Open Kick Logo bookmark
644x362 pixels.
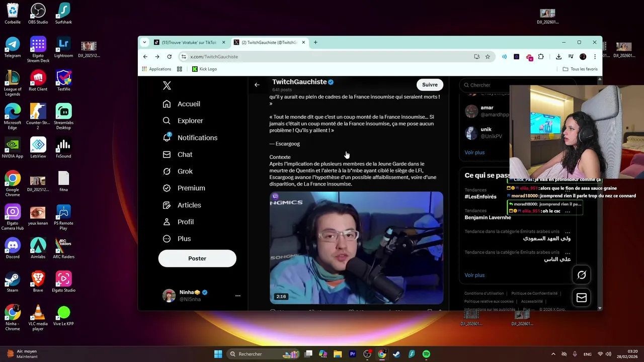pos(204,69)
